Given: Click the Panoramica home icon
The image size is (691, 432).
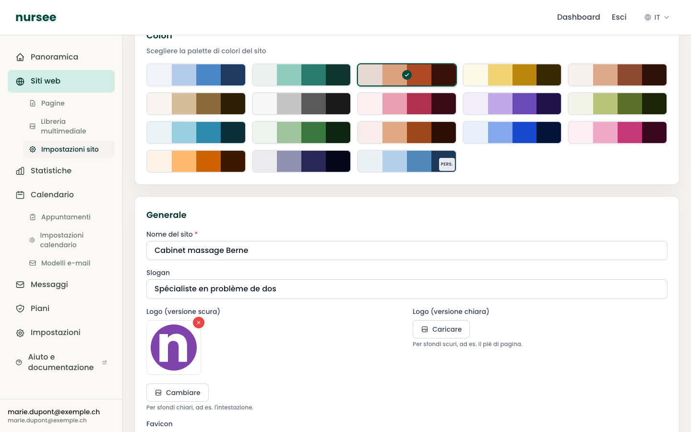Looking at the screenshot, I should click(20, 57).
